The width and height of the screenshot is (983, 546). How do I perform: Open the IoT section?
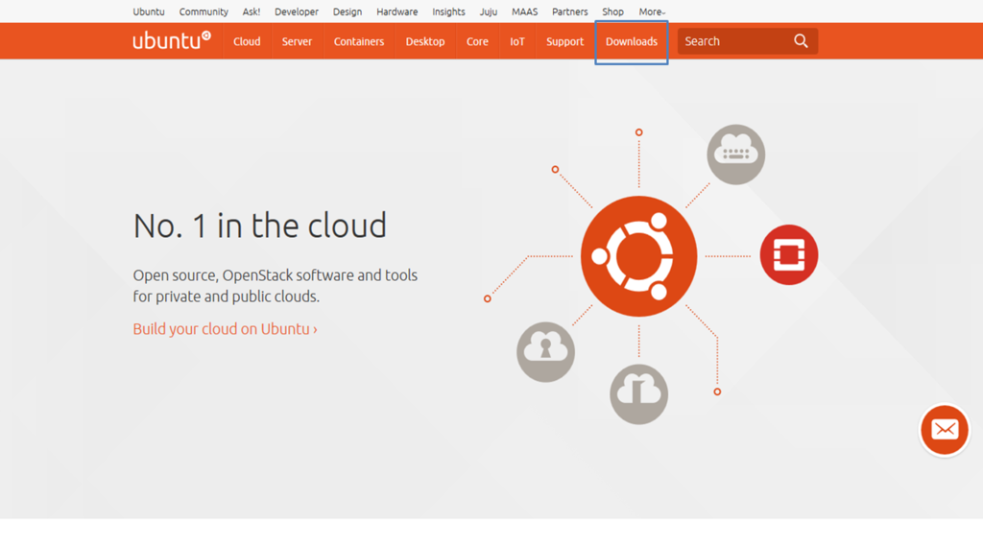[517, 41]
